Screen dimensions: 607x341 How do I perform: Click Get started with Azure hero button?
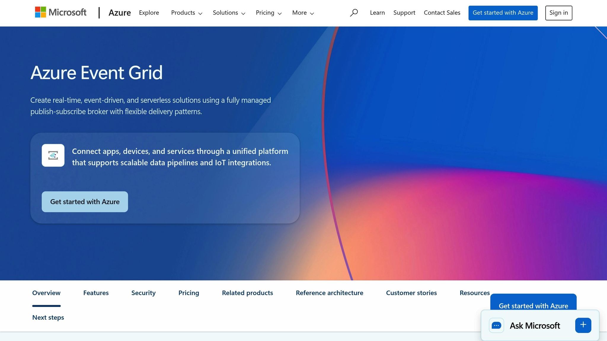(x=84, y=202)
